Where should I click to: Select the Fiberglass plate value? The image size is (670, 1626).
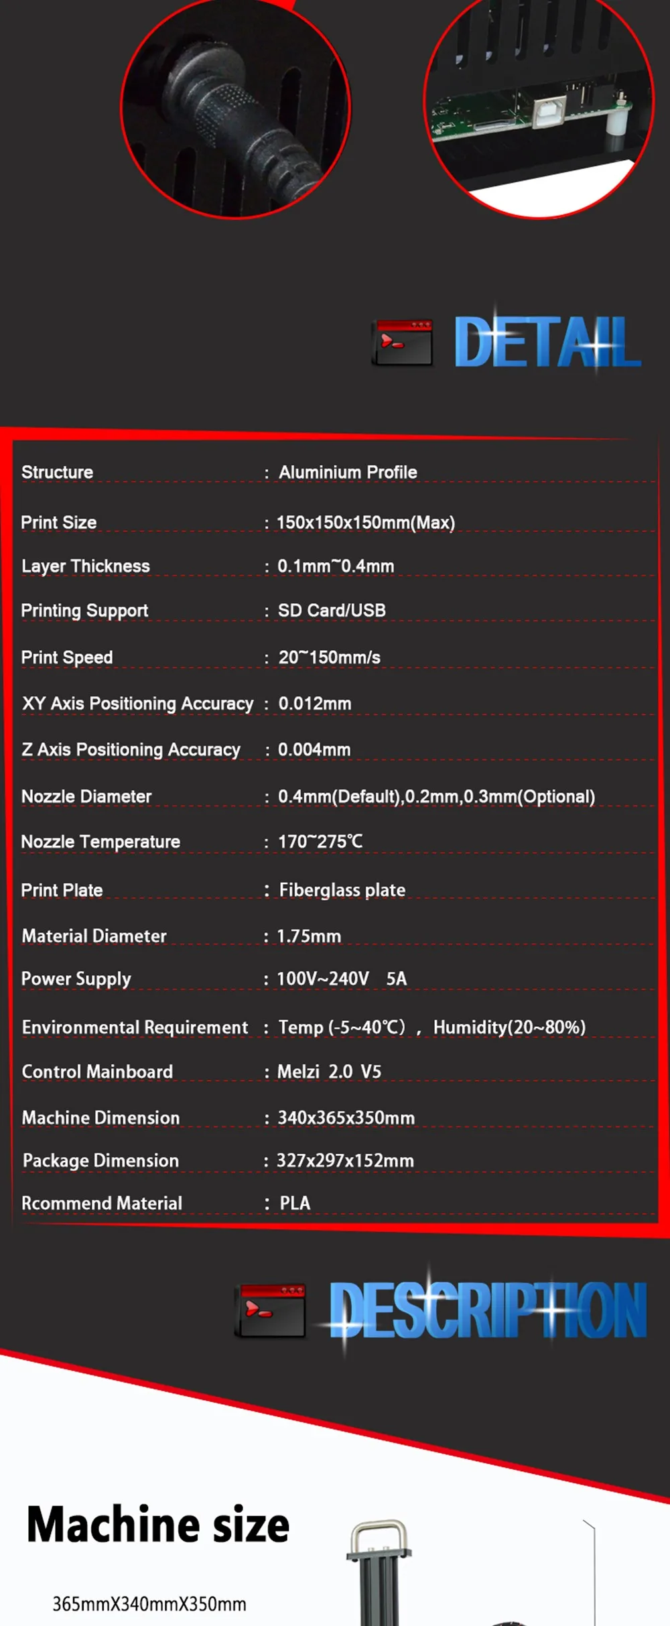click(x=342, y=890)
